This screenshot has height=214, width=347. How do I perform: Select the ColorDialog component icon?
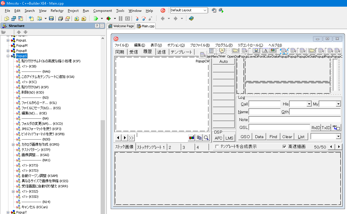pos(272,50)
